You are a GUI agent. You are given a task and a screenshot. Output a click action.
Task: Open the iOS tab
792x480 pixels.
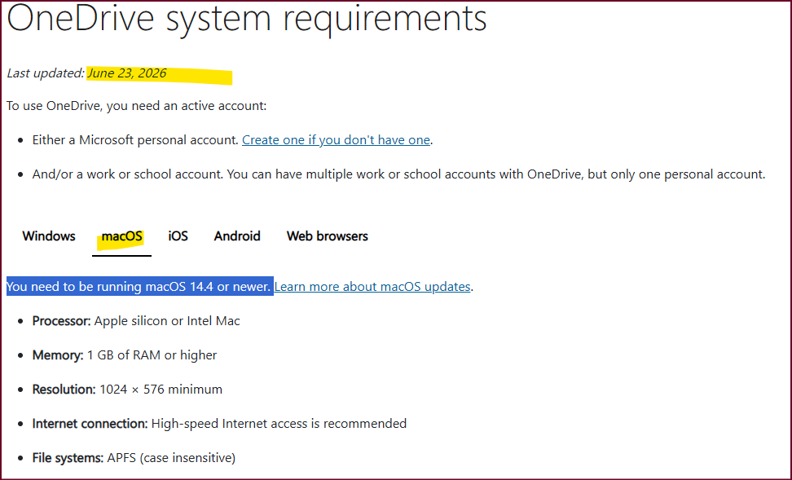pos(178,236)
